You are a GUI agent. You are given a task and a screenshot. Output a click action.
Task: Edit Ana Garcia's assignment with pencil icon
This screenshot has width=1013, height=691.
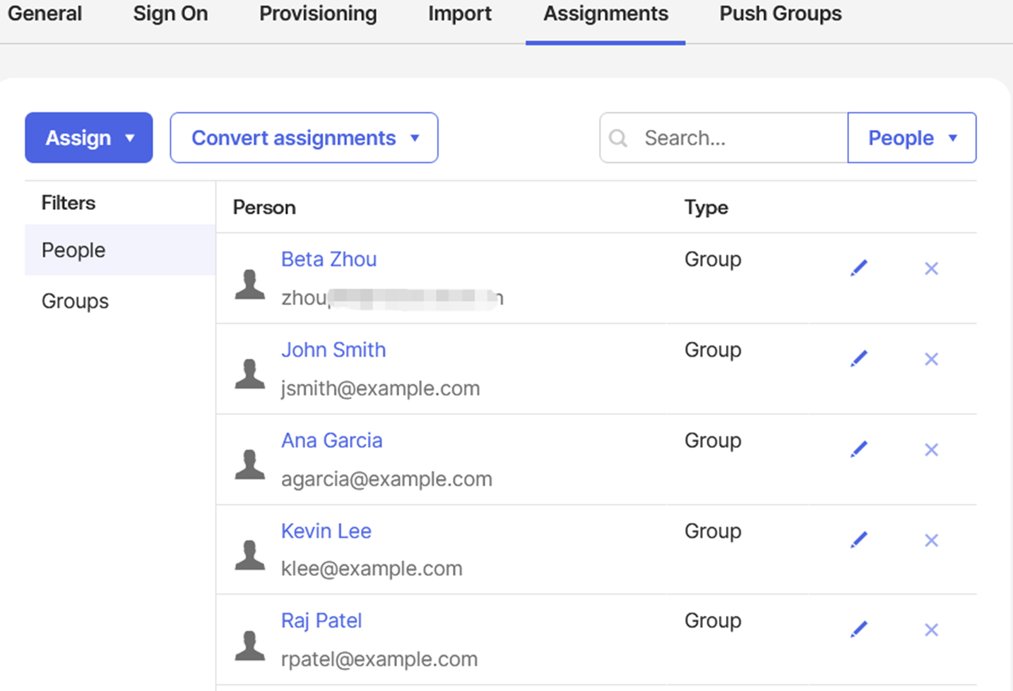(x=858, y=449)
